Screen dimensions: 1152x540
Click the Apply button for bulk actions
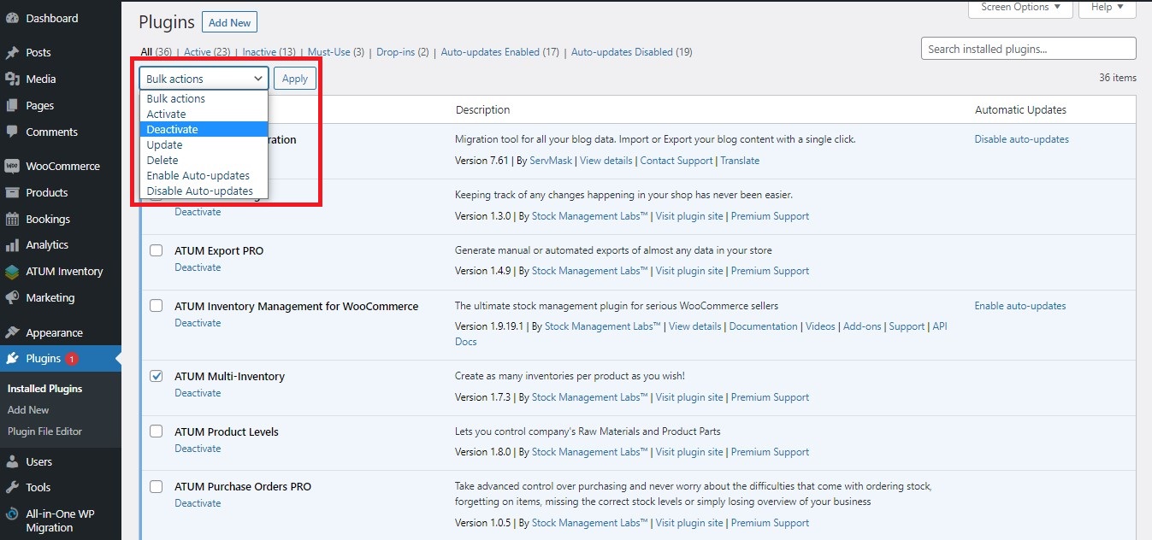coord(295,79)
